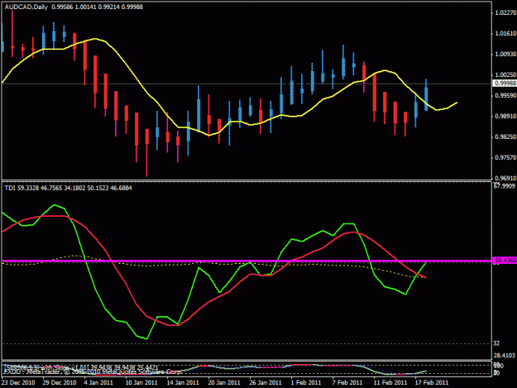Select the 28.4103 TDI scale value
The image size is (517, 388).
tap(504, 356)
